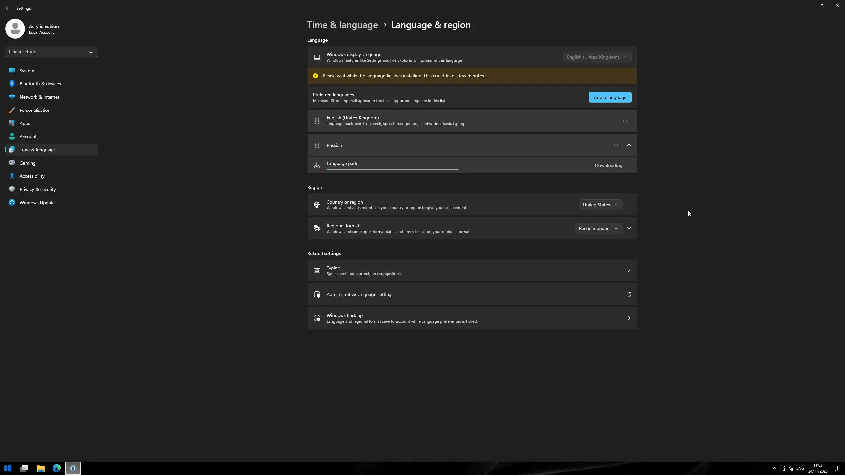Viewport: 845px width, 475px height.
Task: Click the back arrow in Settings
Action: click(x=8, y=8)
